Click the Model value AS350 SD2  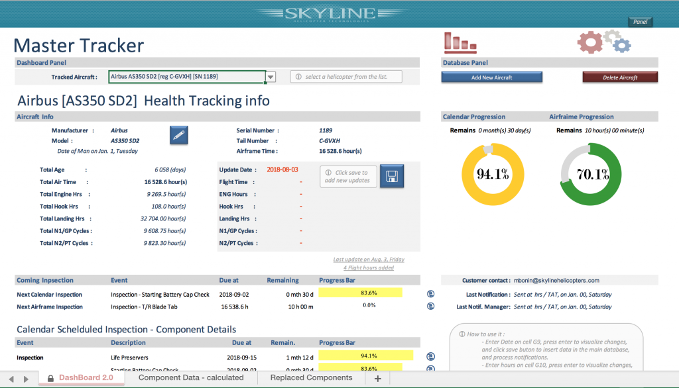[x=125, y=140]
